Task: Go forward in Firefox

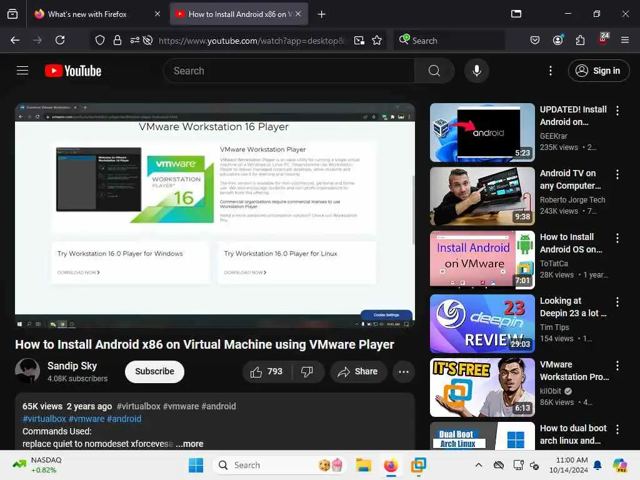Action: coord(37,40)
